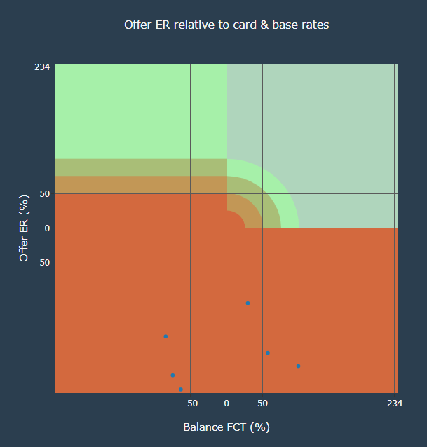Click the chart title text
Screen dimensions: 427x447
(x=226, y=25)
